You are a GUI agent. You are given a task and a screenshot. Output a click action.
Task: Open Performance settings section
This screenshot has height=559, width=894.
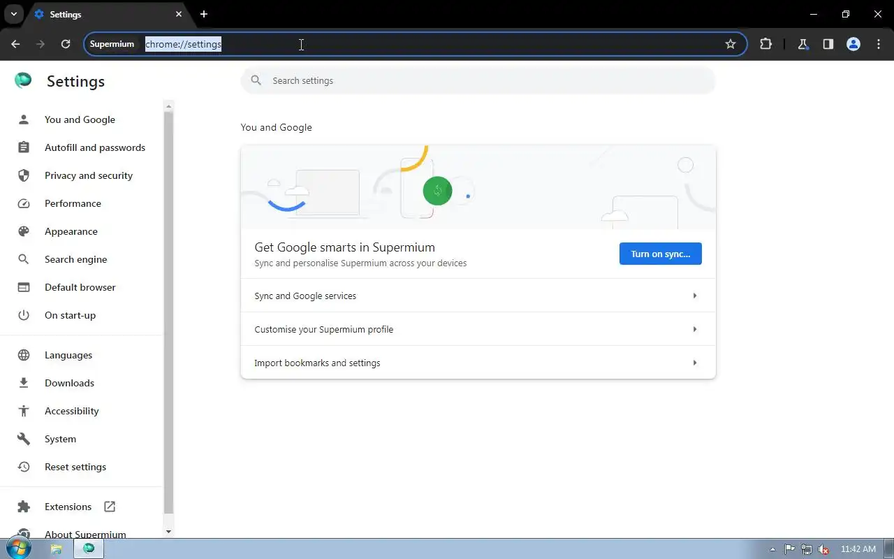point(82,203)
